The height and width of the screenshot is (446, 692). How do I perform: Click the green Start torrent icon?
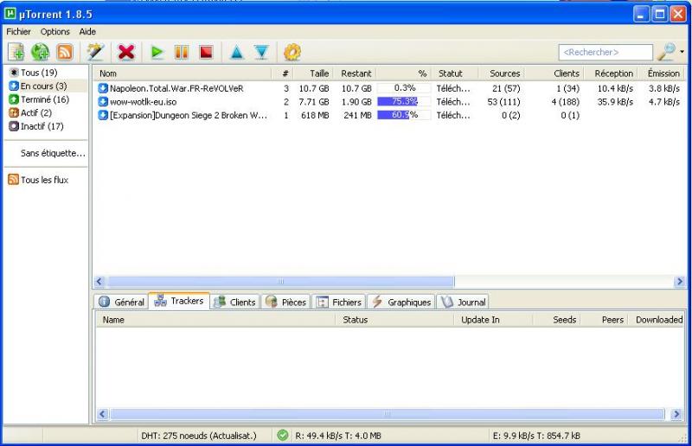[157, 52]
